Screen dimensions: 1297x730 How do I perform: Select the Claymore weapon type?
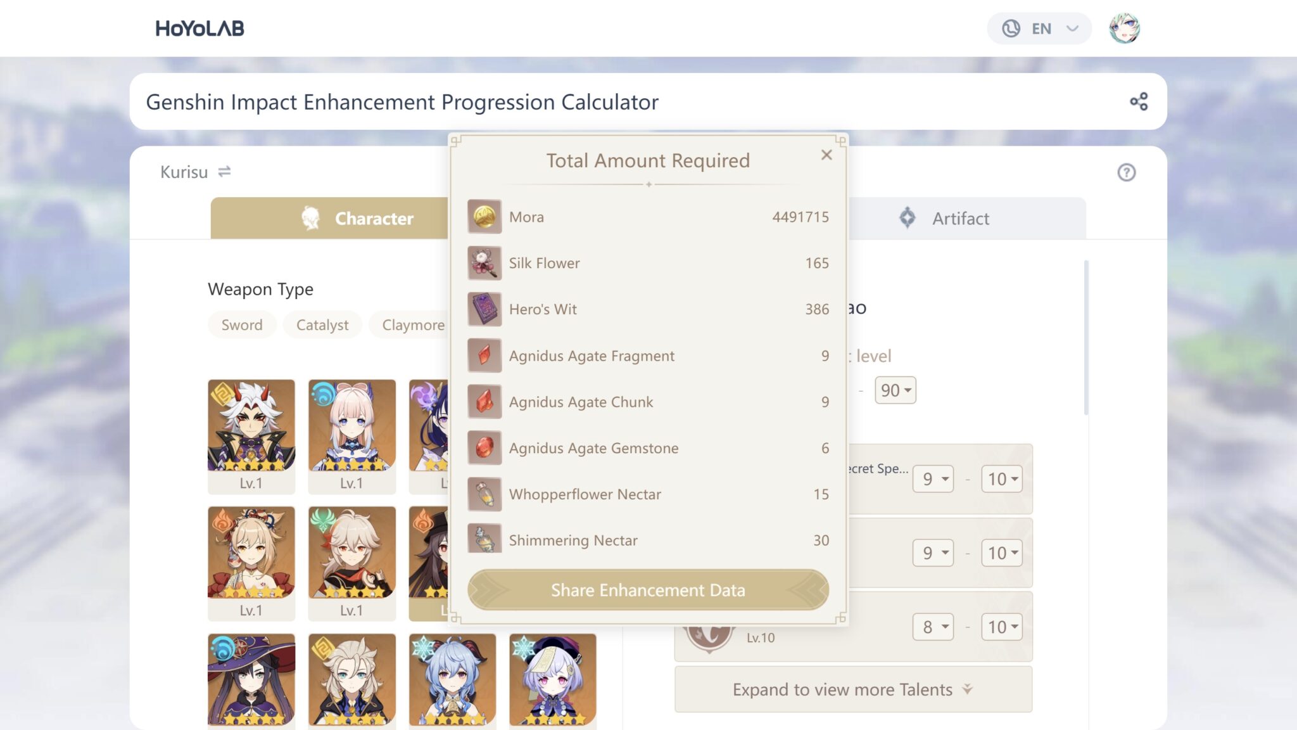coord(412,324)
